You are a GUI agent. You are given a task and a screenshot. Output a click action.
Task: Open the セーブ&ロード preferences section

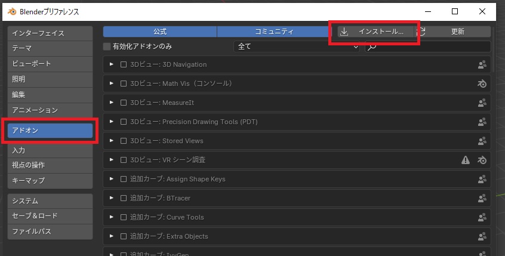tap(50, 216)
